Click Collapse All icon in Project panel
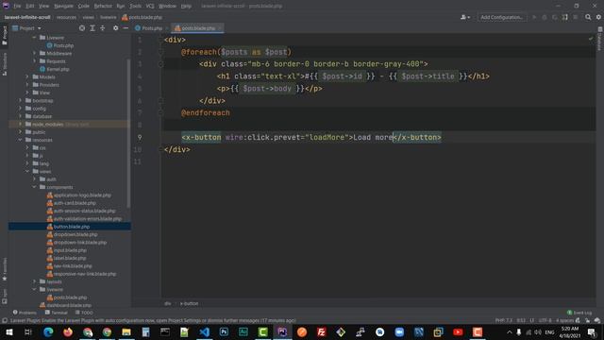Screen dimensions: 604x340 coord(103,28)
